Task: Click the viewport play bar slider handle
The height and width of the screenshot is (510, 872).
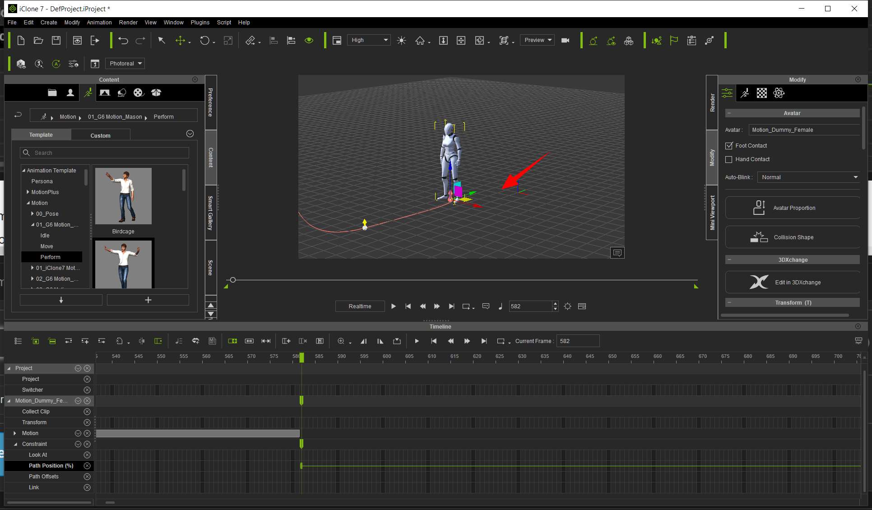Action: (x=232, y=280)
